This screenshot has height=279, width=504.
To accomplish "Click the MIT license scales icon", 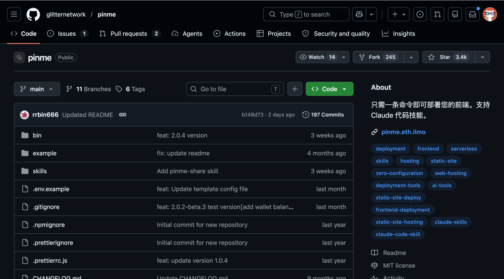I will coord(374,265).
